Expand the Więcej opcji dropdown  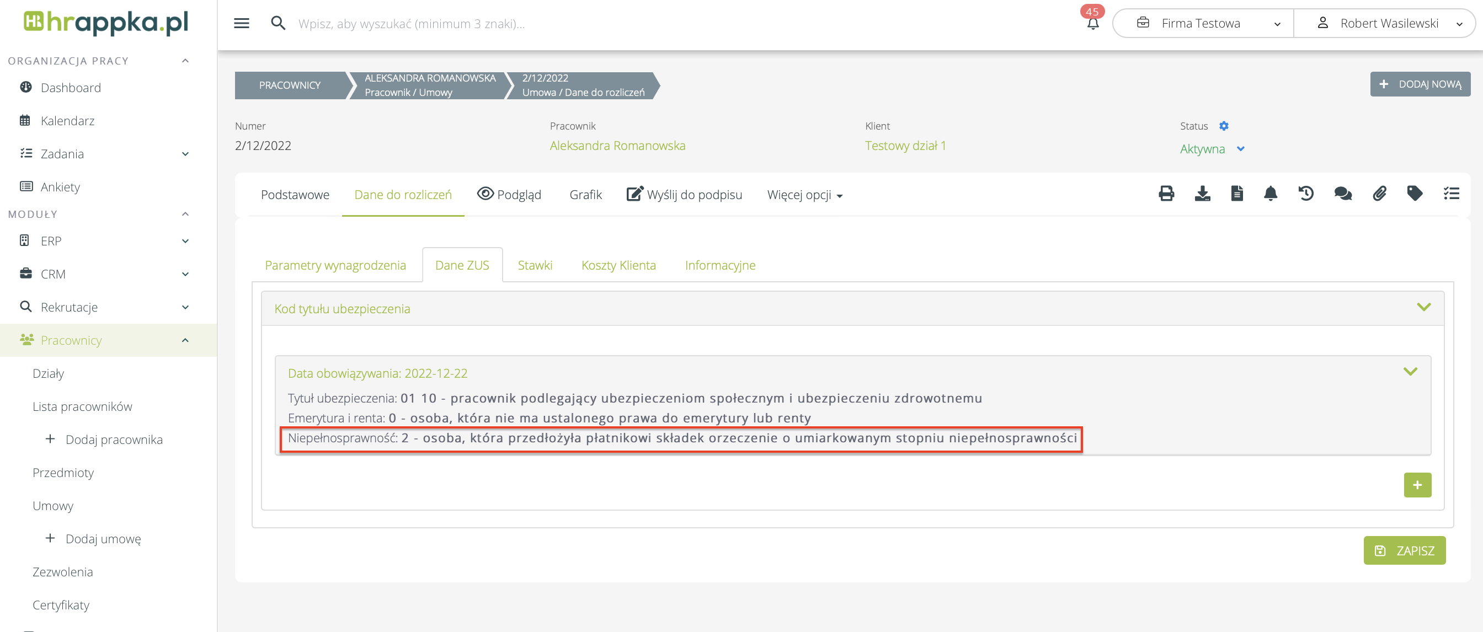coord(804,195)
